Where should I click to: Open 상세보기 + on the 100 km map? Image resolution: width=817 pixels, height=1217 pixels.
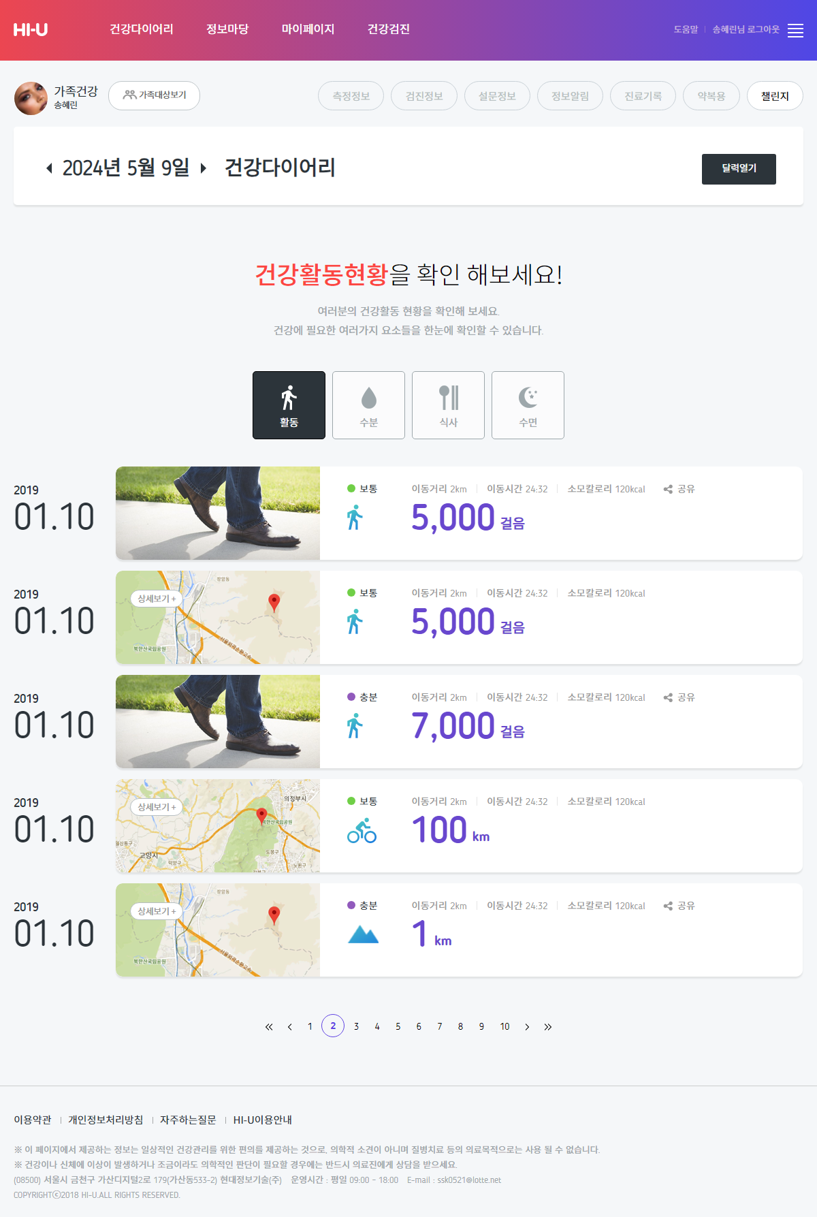(157, 807)
